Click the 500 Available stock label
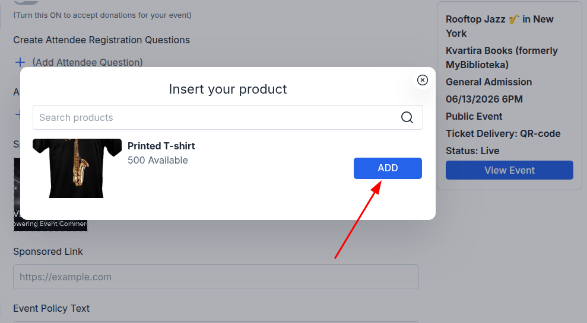Image resolution: width=587 pixels, height=323 pixels. [158, 160]
